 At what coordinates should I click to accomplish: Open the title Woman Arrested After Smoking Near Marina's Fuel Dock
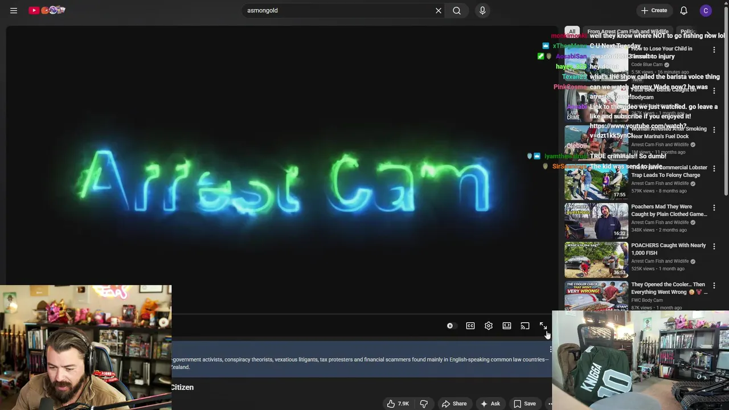669,133
